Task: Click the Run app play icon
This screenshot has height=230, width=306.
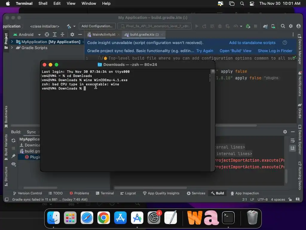Action: tap(197, 26)
